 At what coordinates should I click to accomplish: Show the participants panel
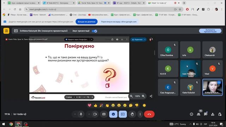(x=198, y=114)
